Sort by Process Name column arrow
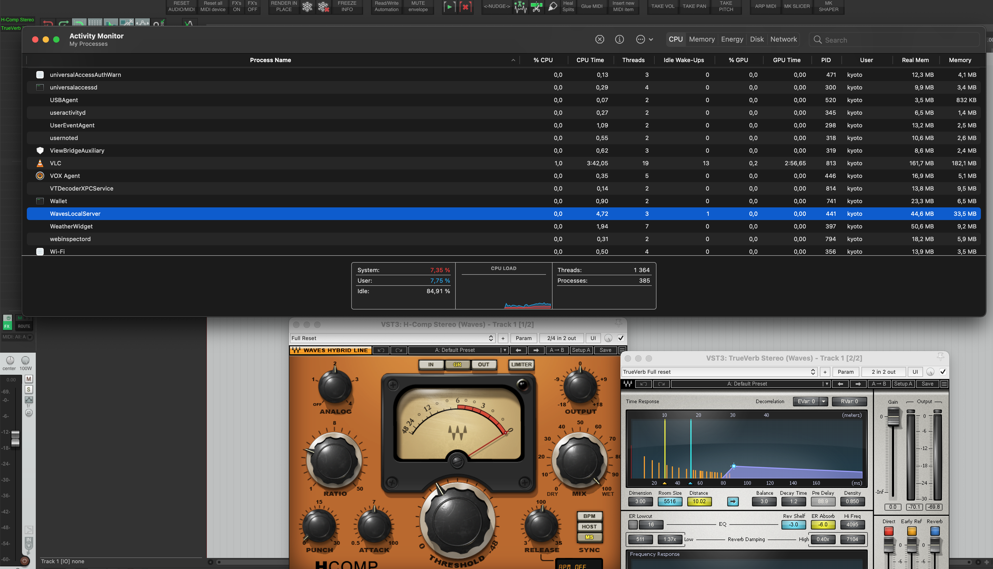The image size is (993, 569). coord(513,60)
